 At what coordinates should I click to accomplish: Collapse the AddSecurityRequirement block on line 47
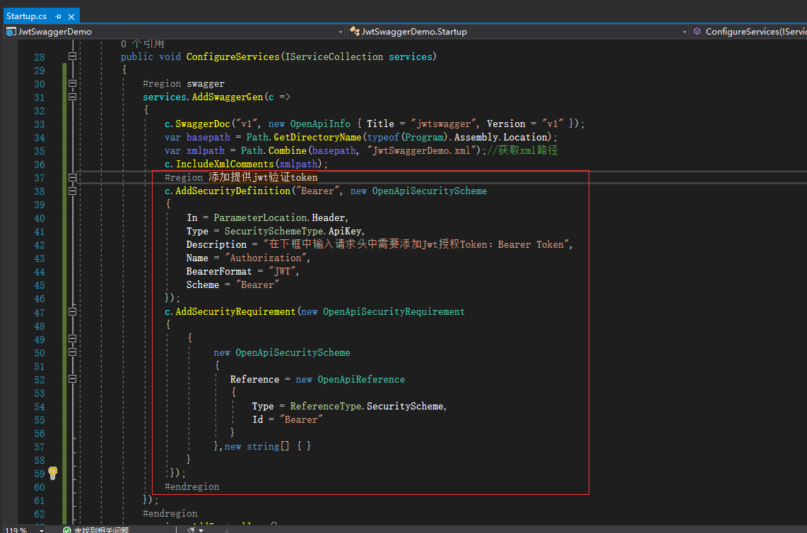[72, 311]
